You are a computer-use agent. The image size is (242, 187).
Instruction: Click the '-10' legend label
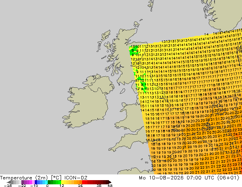[34, 185]
